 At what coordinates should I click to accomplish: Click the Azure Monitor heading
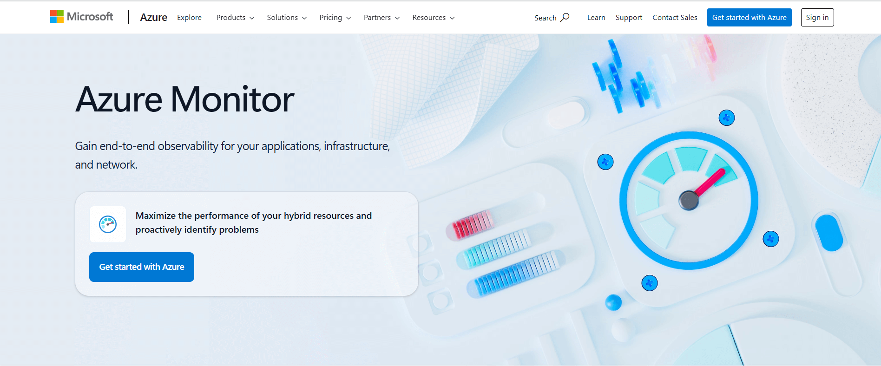tap(185, 99)
